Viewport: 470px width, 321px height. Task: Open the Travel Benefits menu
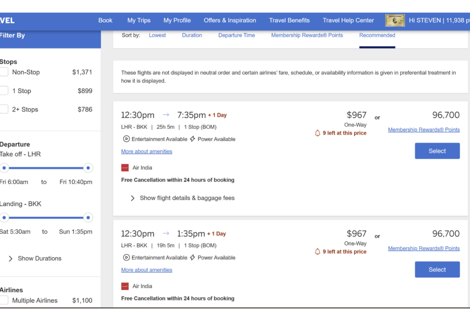tap(289, 20)
